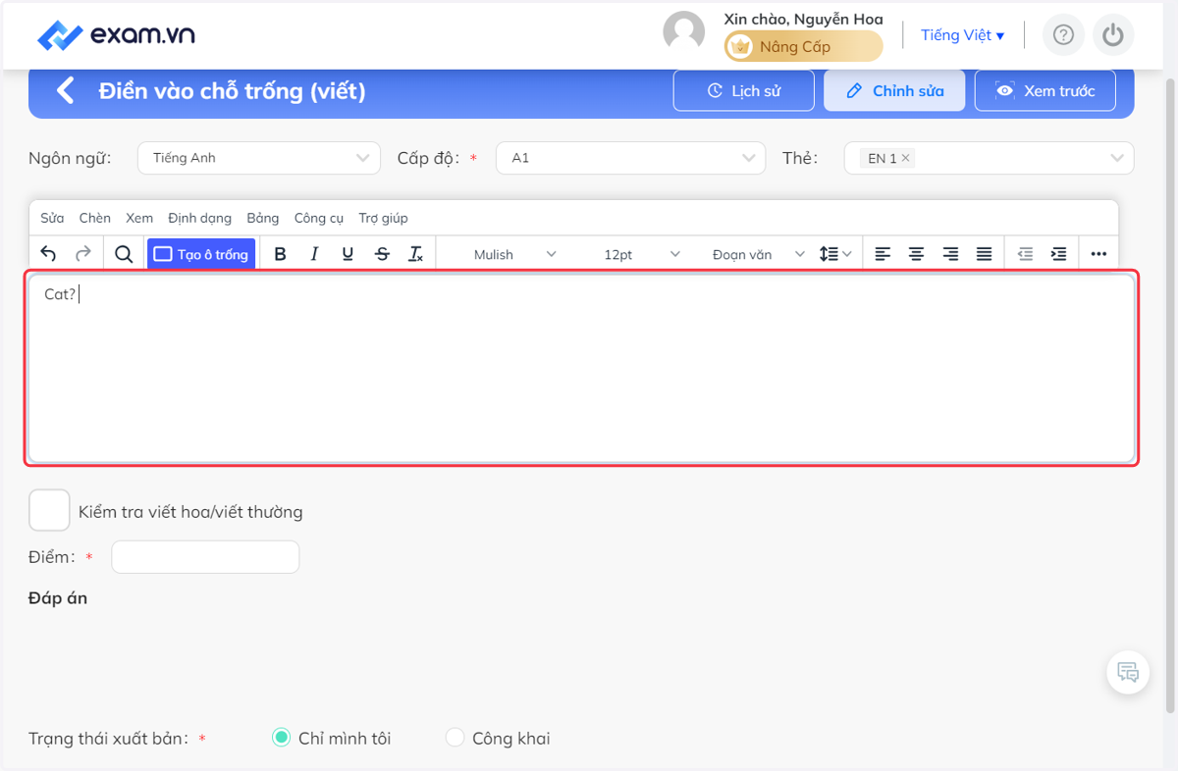Image resolution: width=1178 pixels, height=771 pixels.
Task: Toggle underline formatting
Action: pos(348,254)
